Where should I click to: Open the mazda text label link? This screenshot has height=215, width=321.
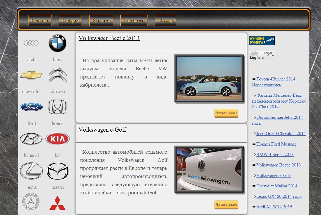tap(58, 187)
